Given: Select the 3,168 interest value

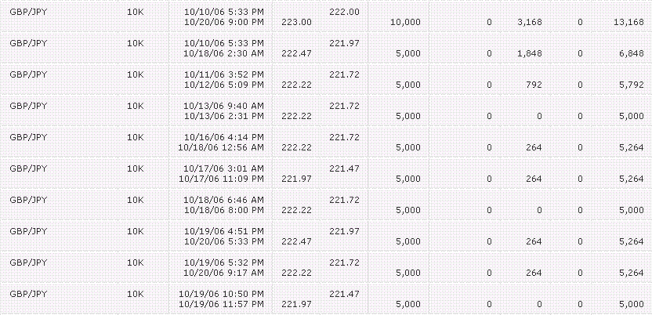Looking at the screenshot, I should (529, 22).
